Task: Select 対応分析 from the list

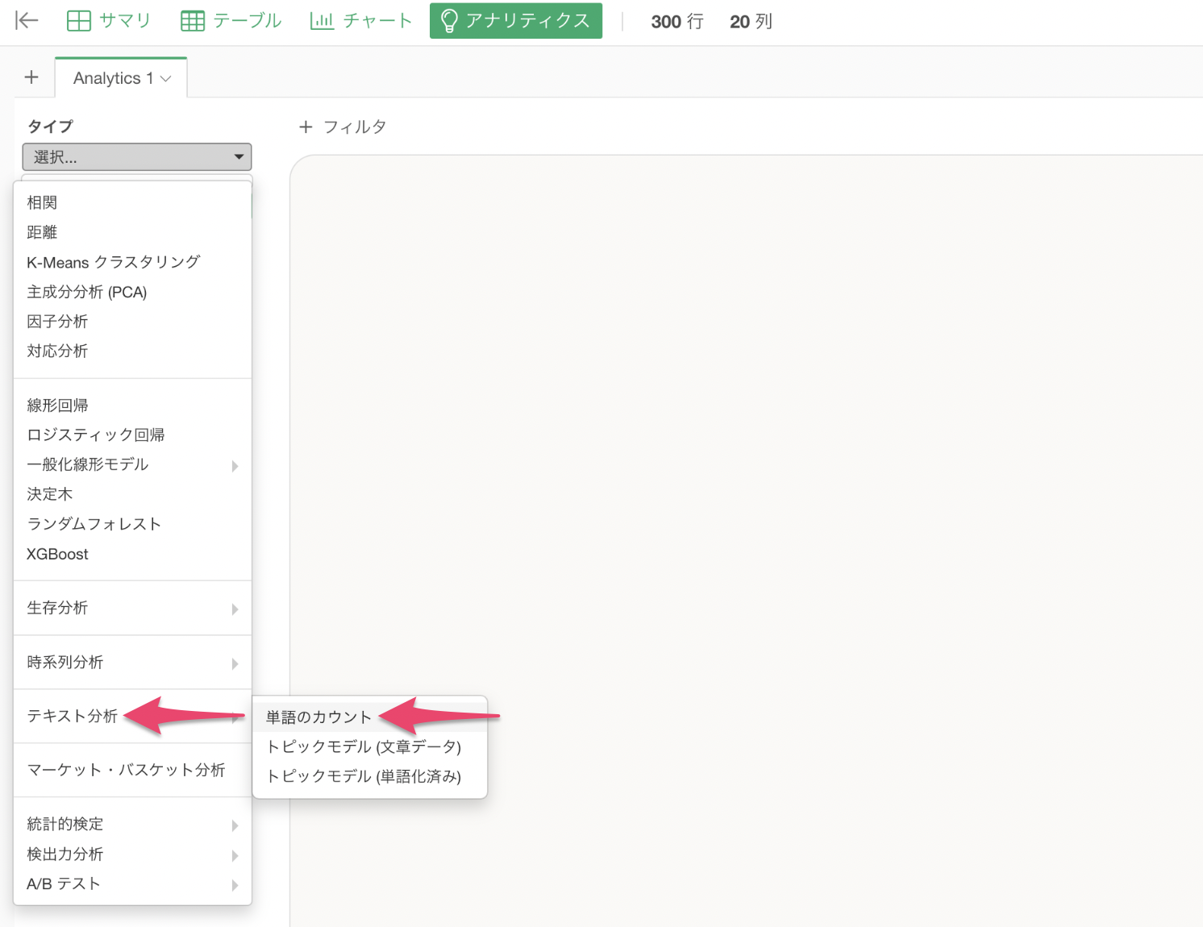Action: coord(132,351)
